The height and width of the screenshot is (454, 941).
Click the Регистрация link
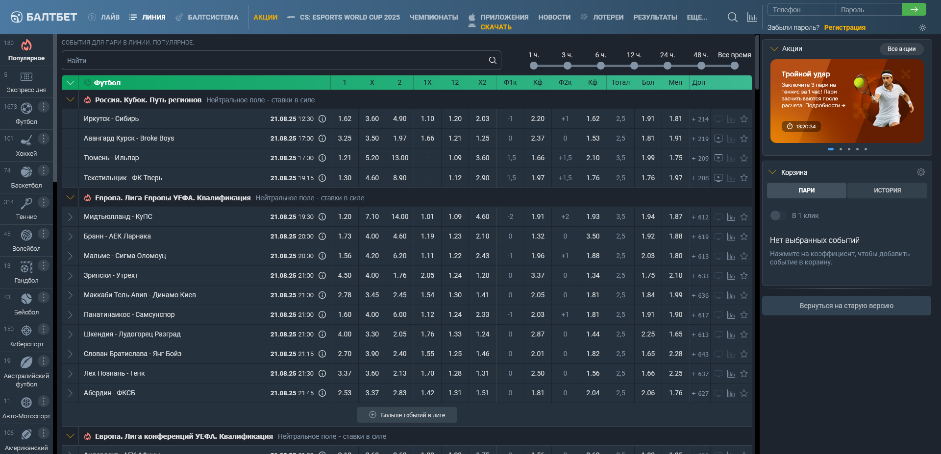coord(844,27)
